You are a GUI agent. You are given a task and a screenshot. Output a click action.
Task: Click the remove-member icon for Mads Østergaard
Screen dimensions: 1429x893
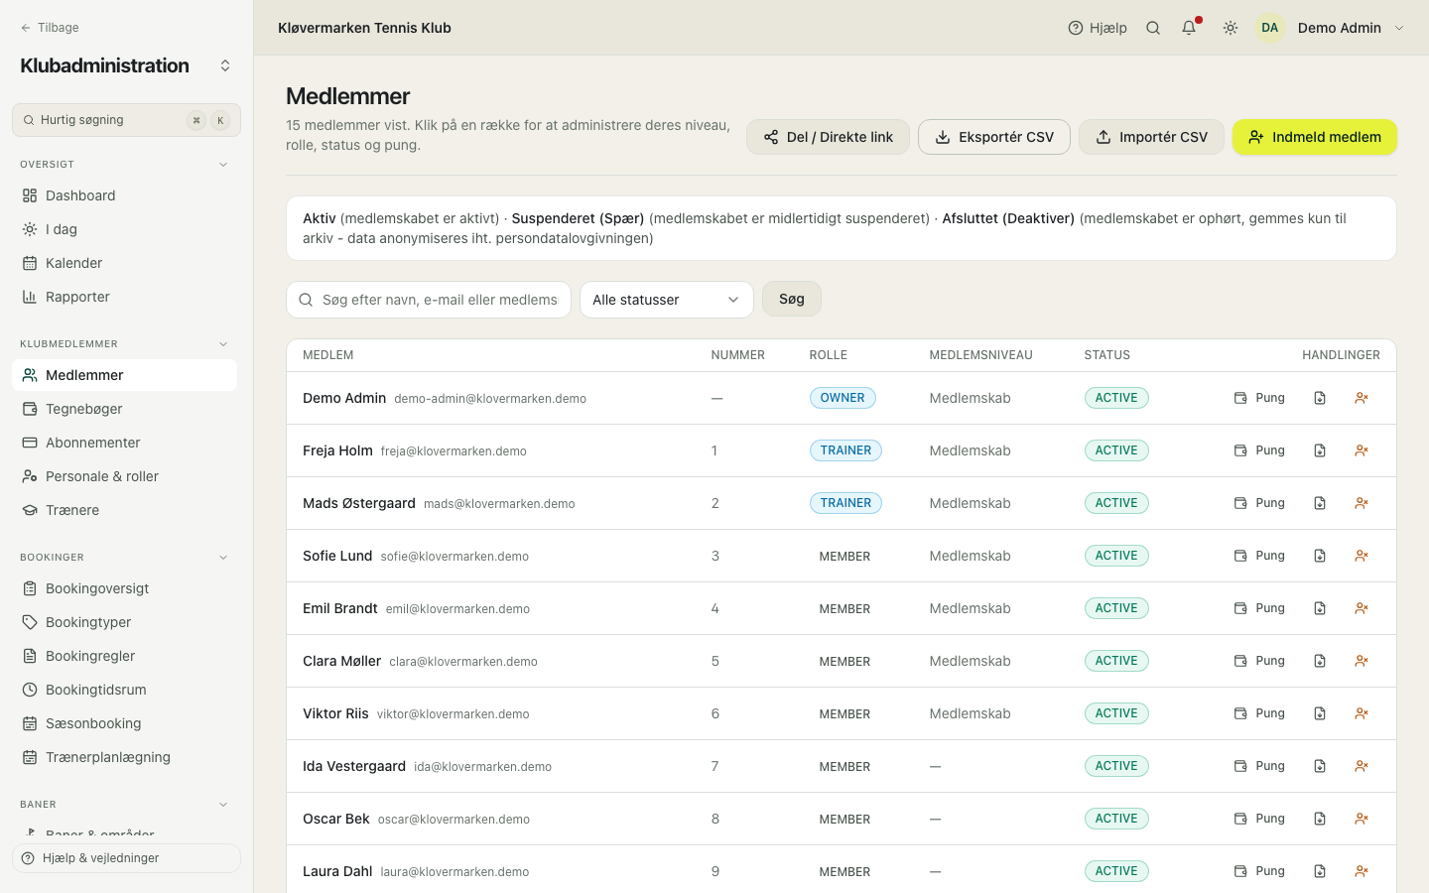1362,503
